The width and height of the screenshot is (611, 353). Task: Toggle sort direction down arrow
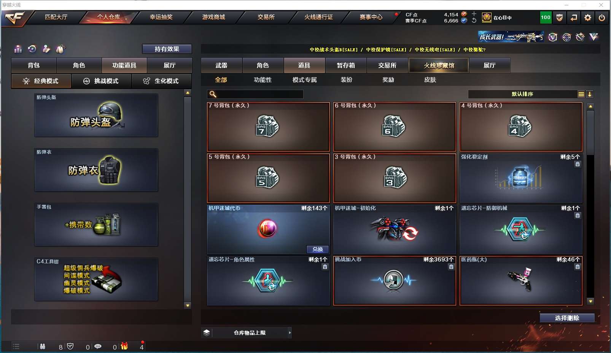590,94
